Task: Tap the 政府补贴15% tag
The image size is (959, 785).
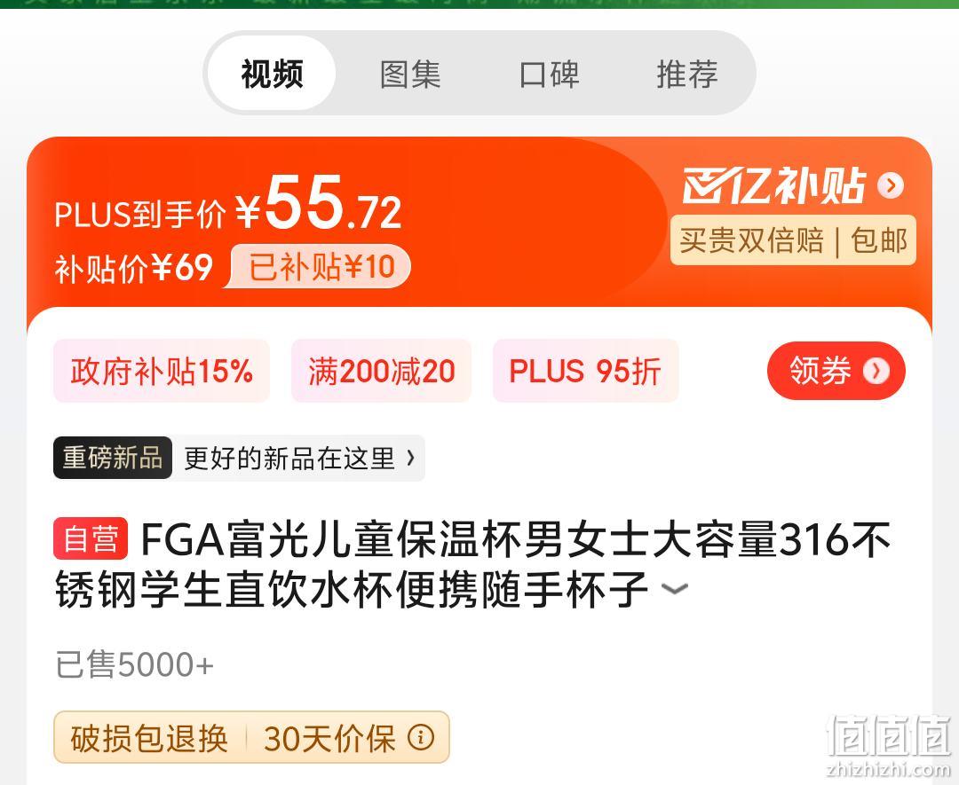Action: click(x=162, y=370)
